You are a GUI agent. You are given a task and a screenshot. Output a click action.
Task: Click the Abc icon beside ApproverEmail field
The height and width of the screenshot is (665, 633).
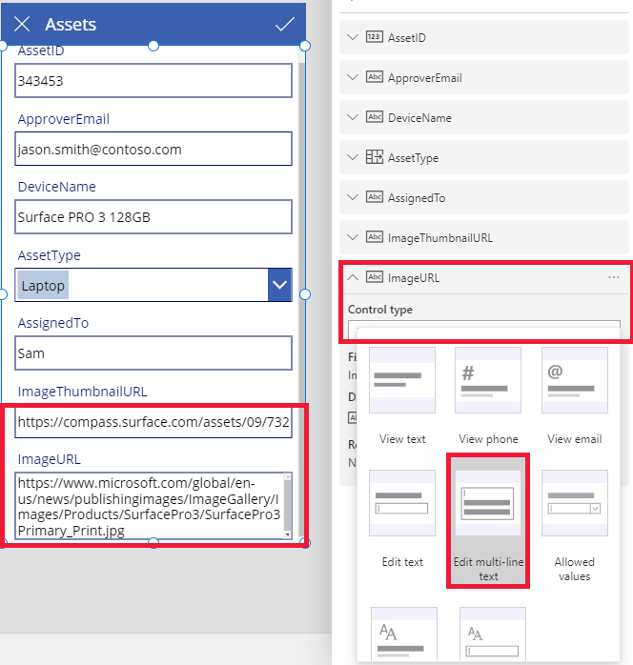click(375, 77)
